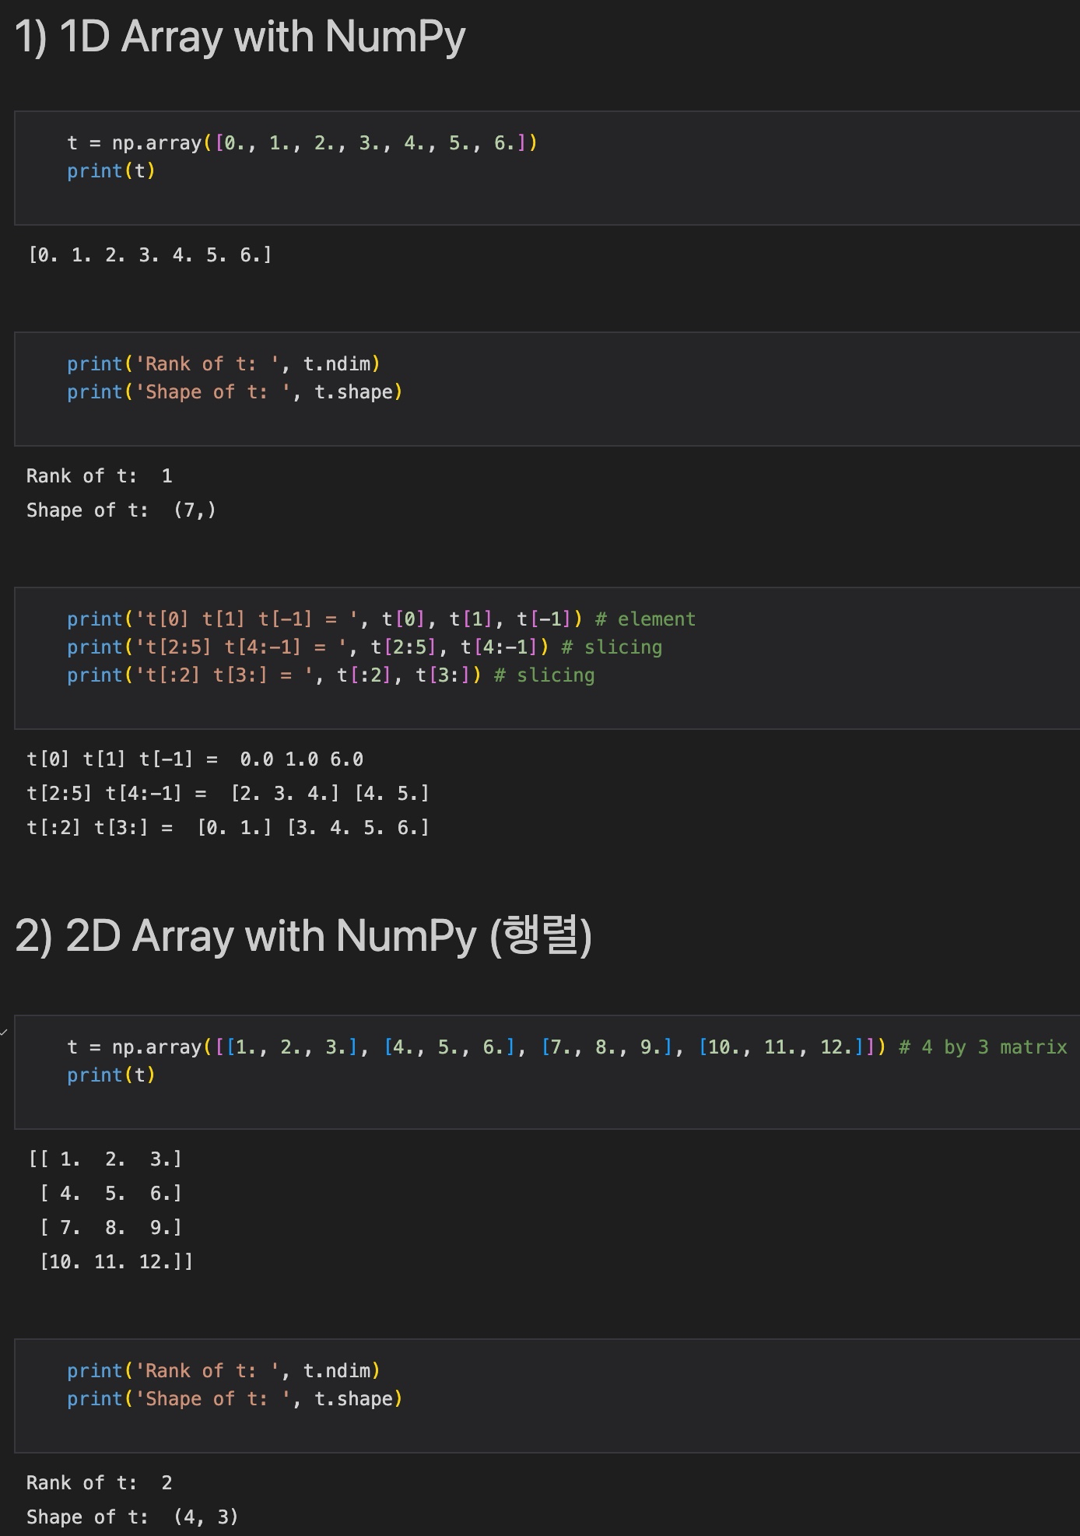
Task: Select output 't[:2] t[3:] = [0. 1.] [3. 4. 5. 6.]'
Action: tap(228, 828)
